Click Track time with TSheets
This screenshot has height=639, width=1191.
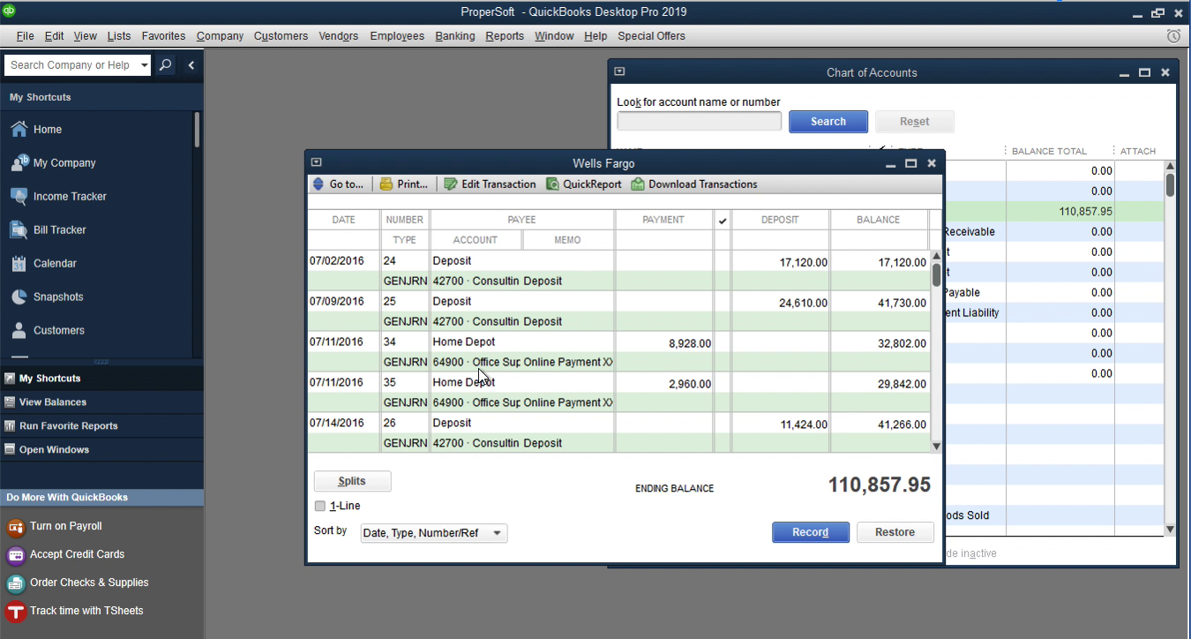(x=74, y=611)
